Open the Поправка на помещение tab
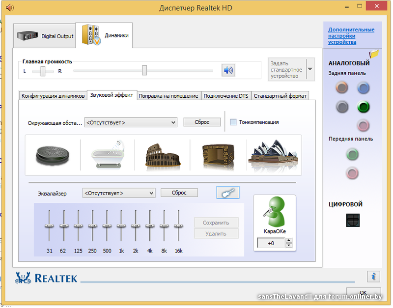The height and width of the screenshot is (308, 393). 169,96
